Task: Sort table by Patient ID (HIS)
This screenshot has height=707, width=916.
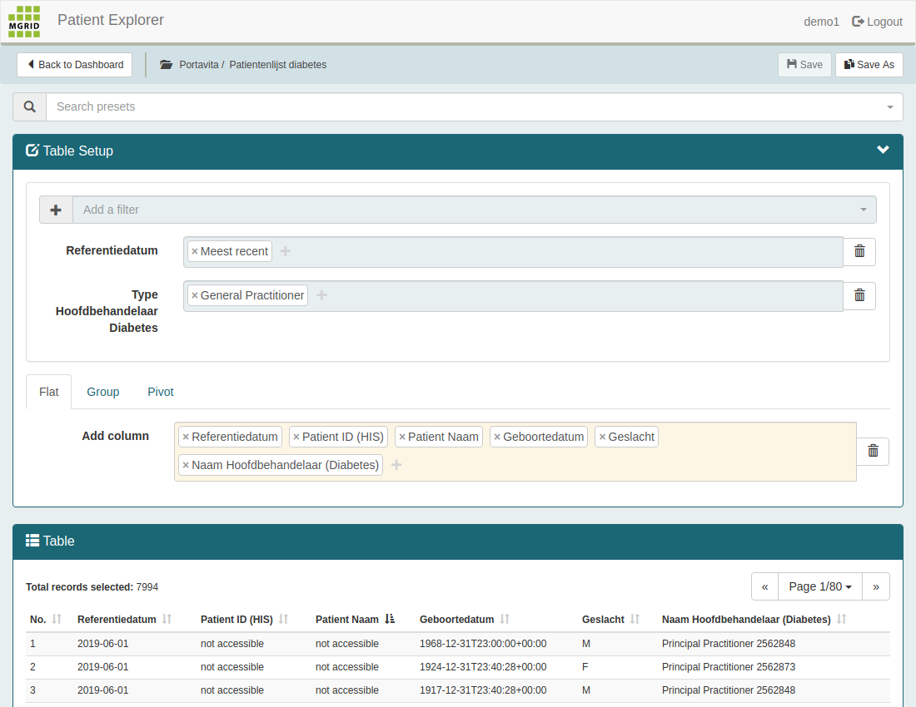Action: click(x=283, y=620)
